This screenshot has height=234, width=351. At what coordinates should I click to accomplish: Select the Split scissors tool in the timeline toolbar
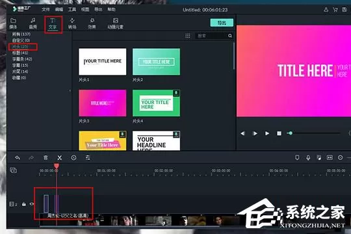[x=60, y=158]
